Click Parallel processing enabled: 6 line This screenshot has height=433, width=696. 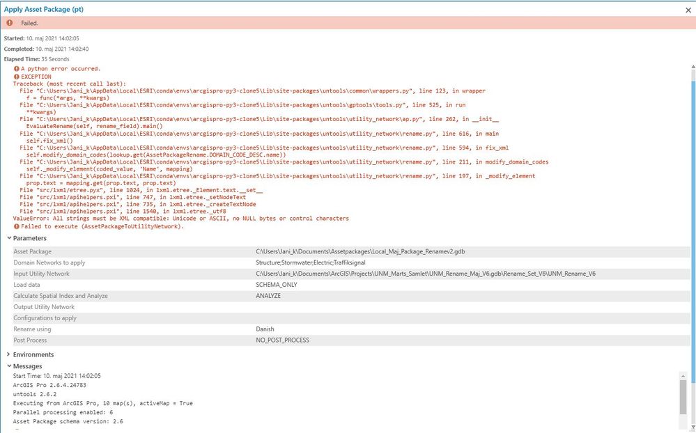click(63, 413)
